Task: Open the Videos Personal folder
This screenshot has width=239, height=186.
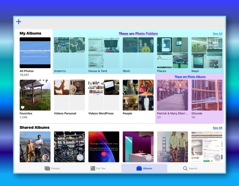Action: [69, 95]
